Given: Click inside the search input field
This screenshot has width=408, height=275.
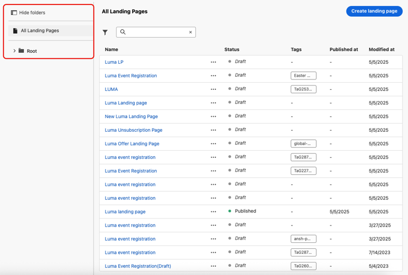Looking at the screenshot, I should coord(155,32).
